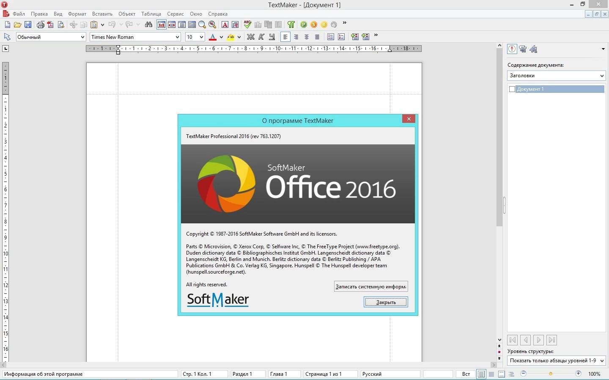Insert a text frame with the A icon
The height and width of the screenshot is (380, 609).
[225, 24]
